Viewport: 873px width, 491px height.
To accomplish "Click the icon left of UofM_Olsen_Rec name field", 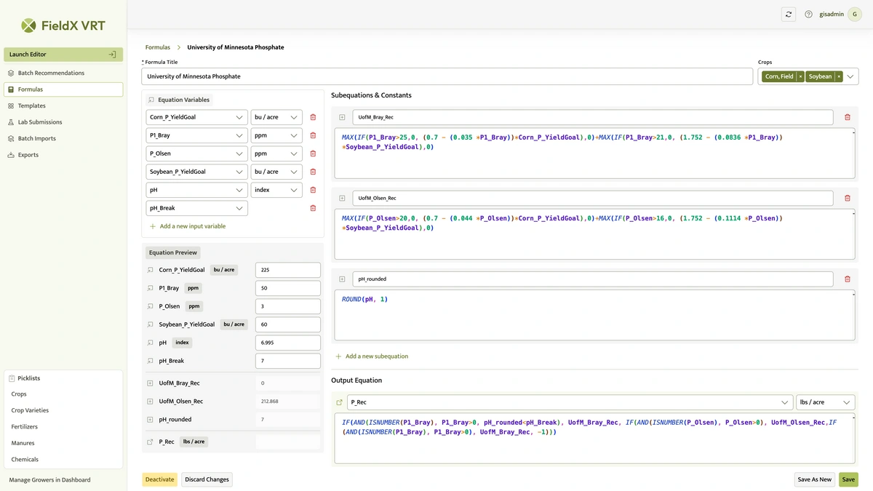I will click(342, 198).
